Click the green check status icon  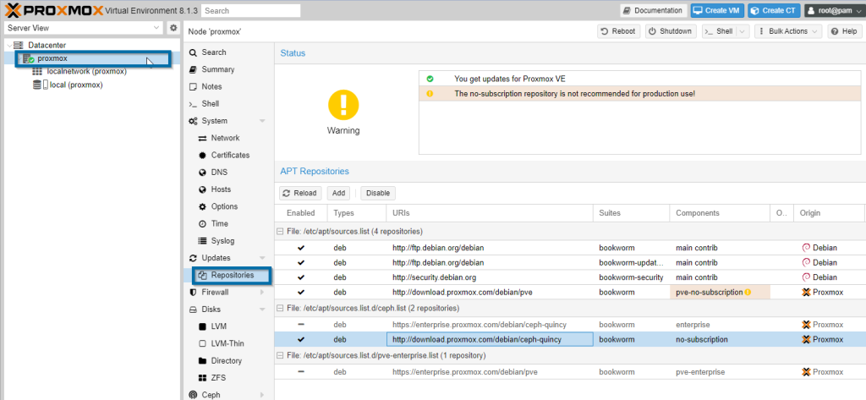click(x=430, y=79)
